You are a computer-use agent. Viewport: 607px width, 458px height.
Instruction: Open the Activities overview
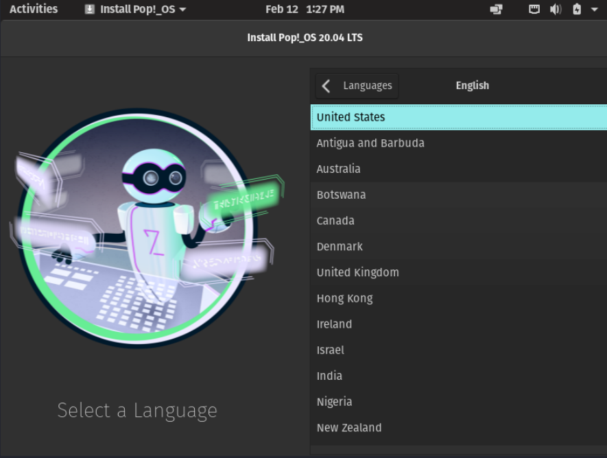34,9
